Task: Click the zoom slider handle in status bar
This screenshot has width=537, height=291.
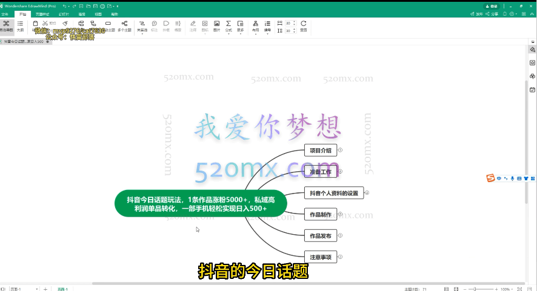Action: 475,289
